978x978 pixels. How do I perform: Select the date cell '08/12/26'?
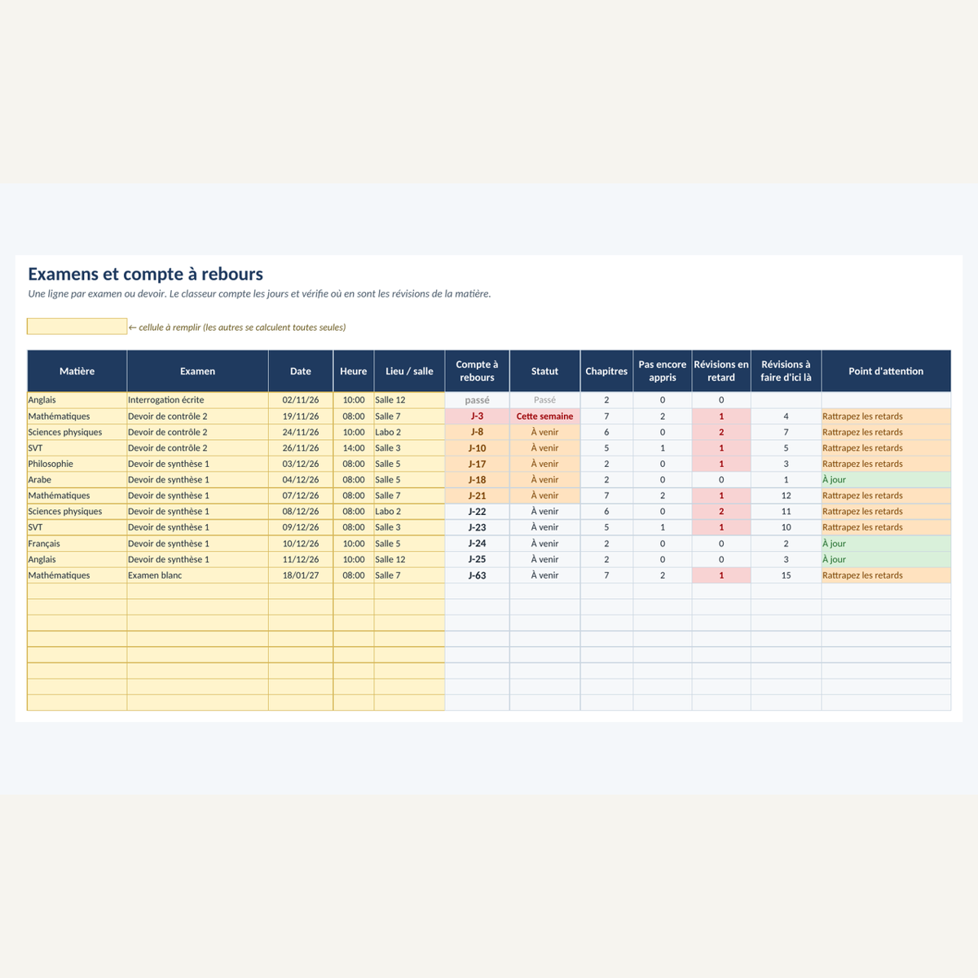[301, 512]
